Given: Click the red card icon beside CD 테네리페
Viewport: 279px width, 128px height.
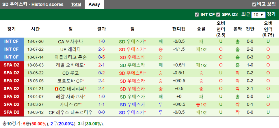Looking at the screenshot, I should coord(56,89).
